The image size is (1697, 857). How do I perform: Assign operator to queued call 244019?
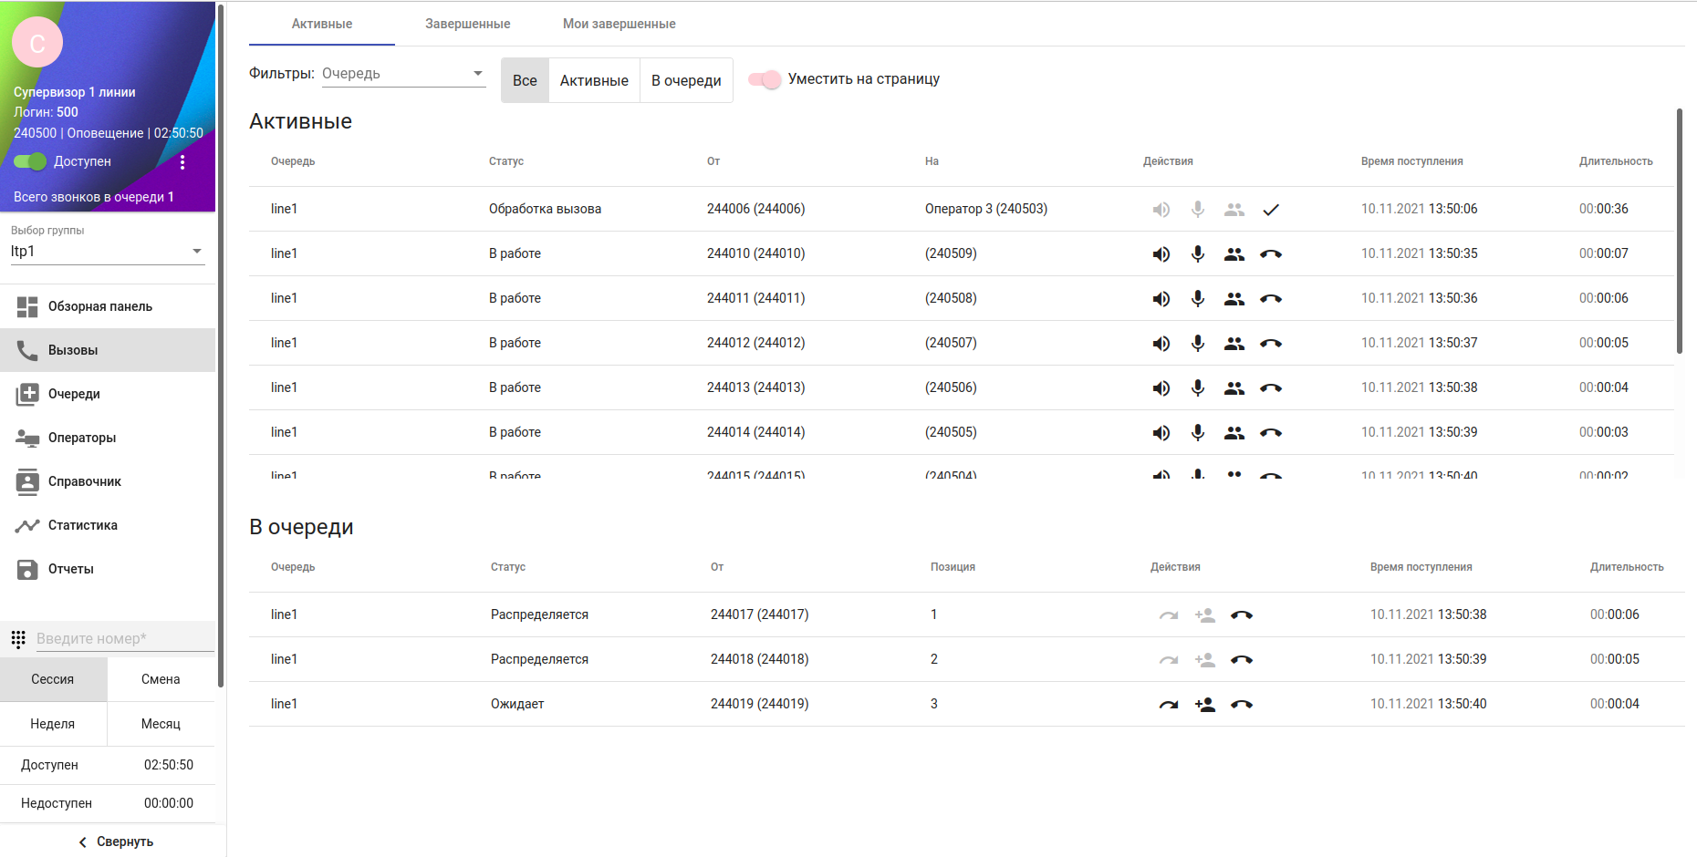click(x=1204, y=705)
